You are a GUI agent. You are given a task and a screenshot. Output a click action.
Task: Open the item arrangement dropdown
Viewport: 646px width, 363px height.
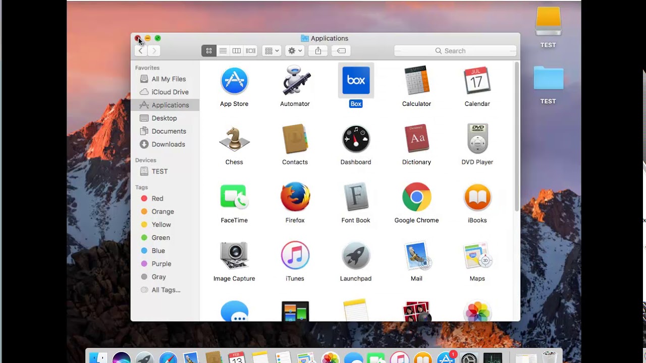[x=272, y=51]
